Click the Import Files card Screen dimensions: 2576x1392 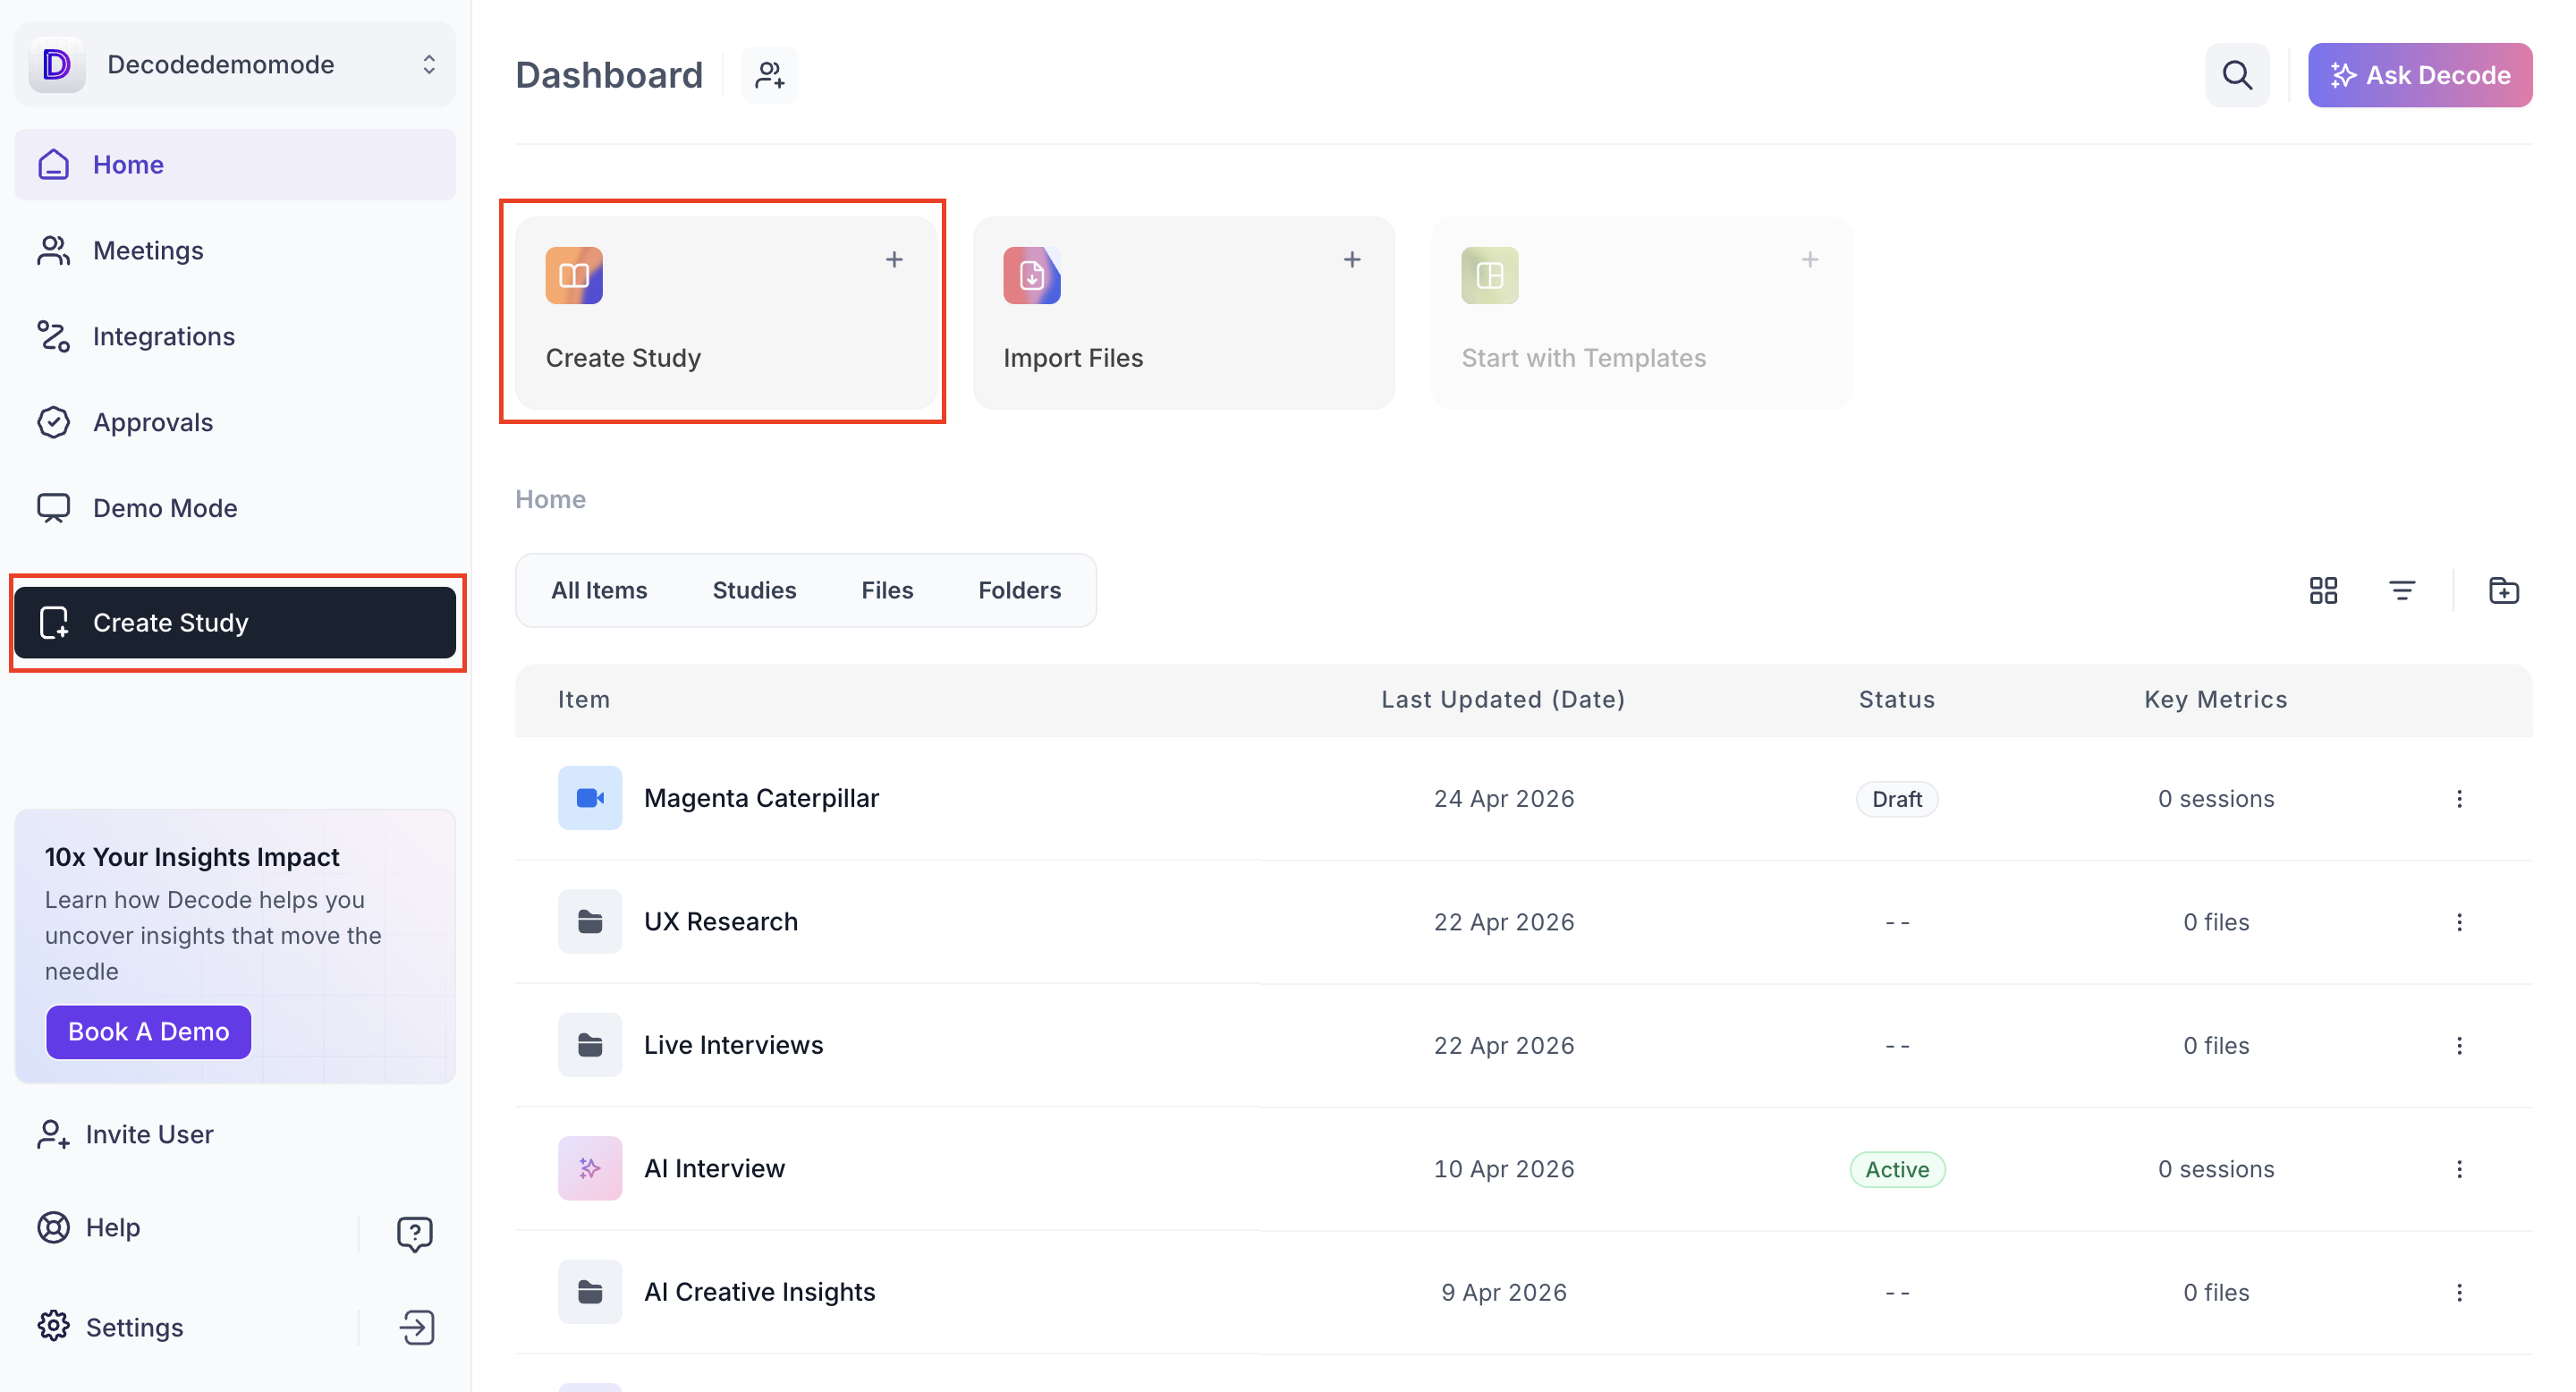1183,313
